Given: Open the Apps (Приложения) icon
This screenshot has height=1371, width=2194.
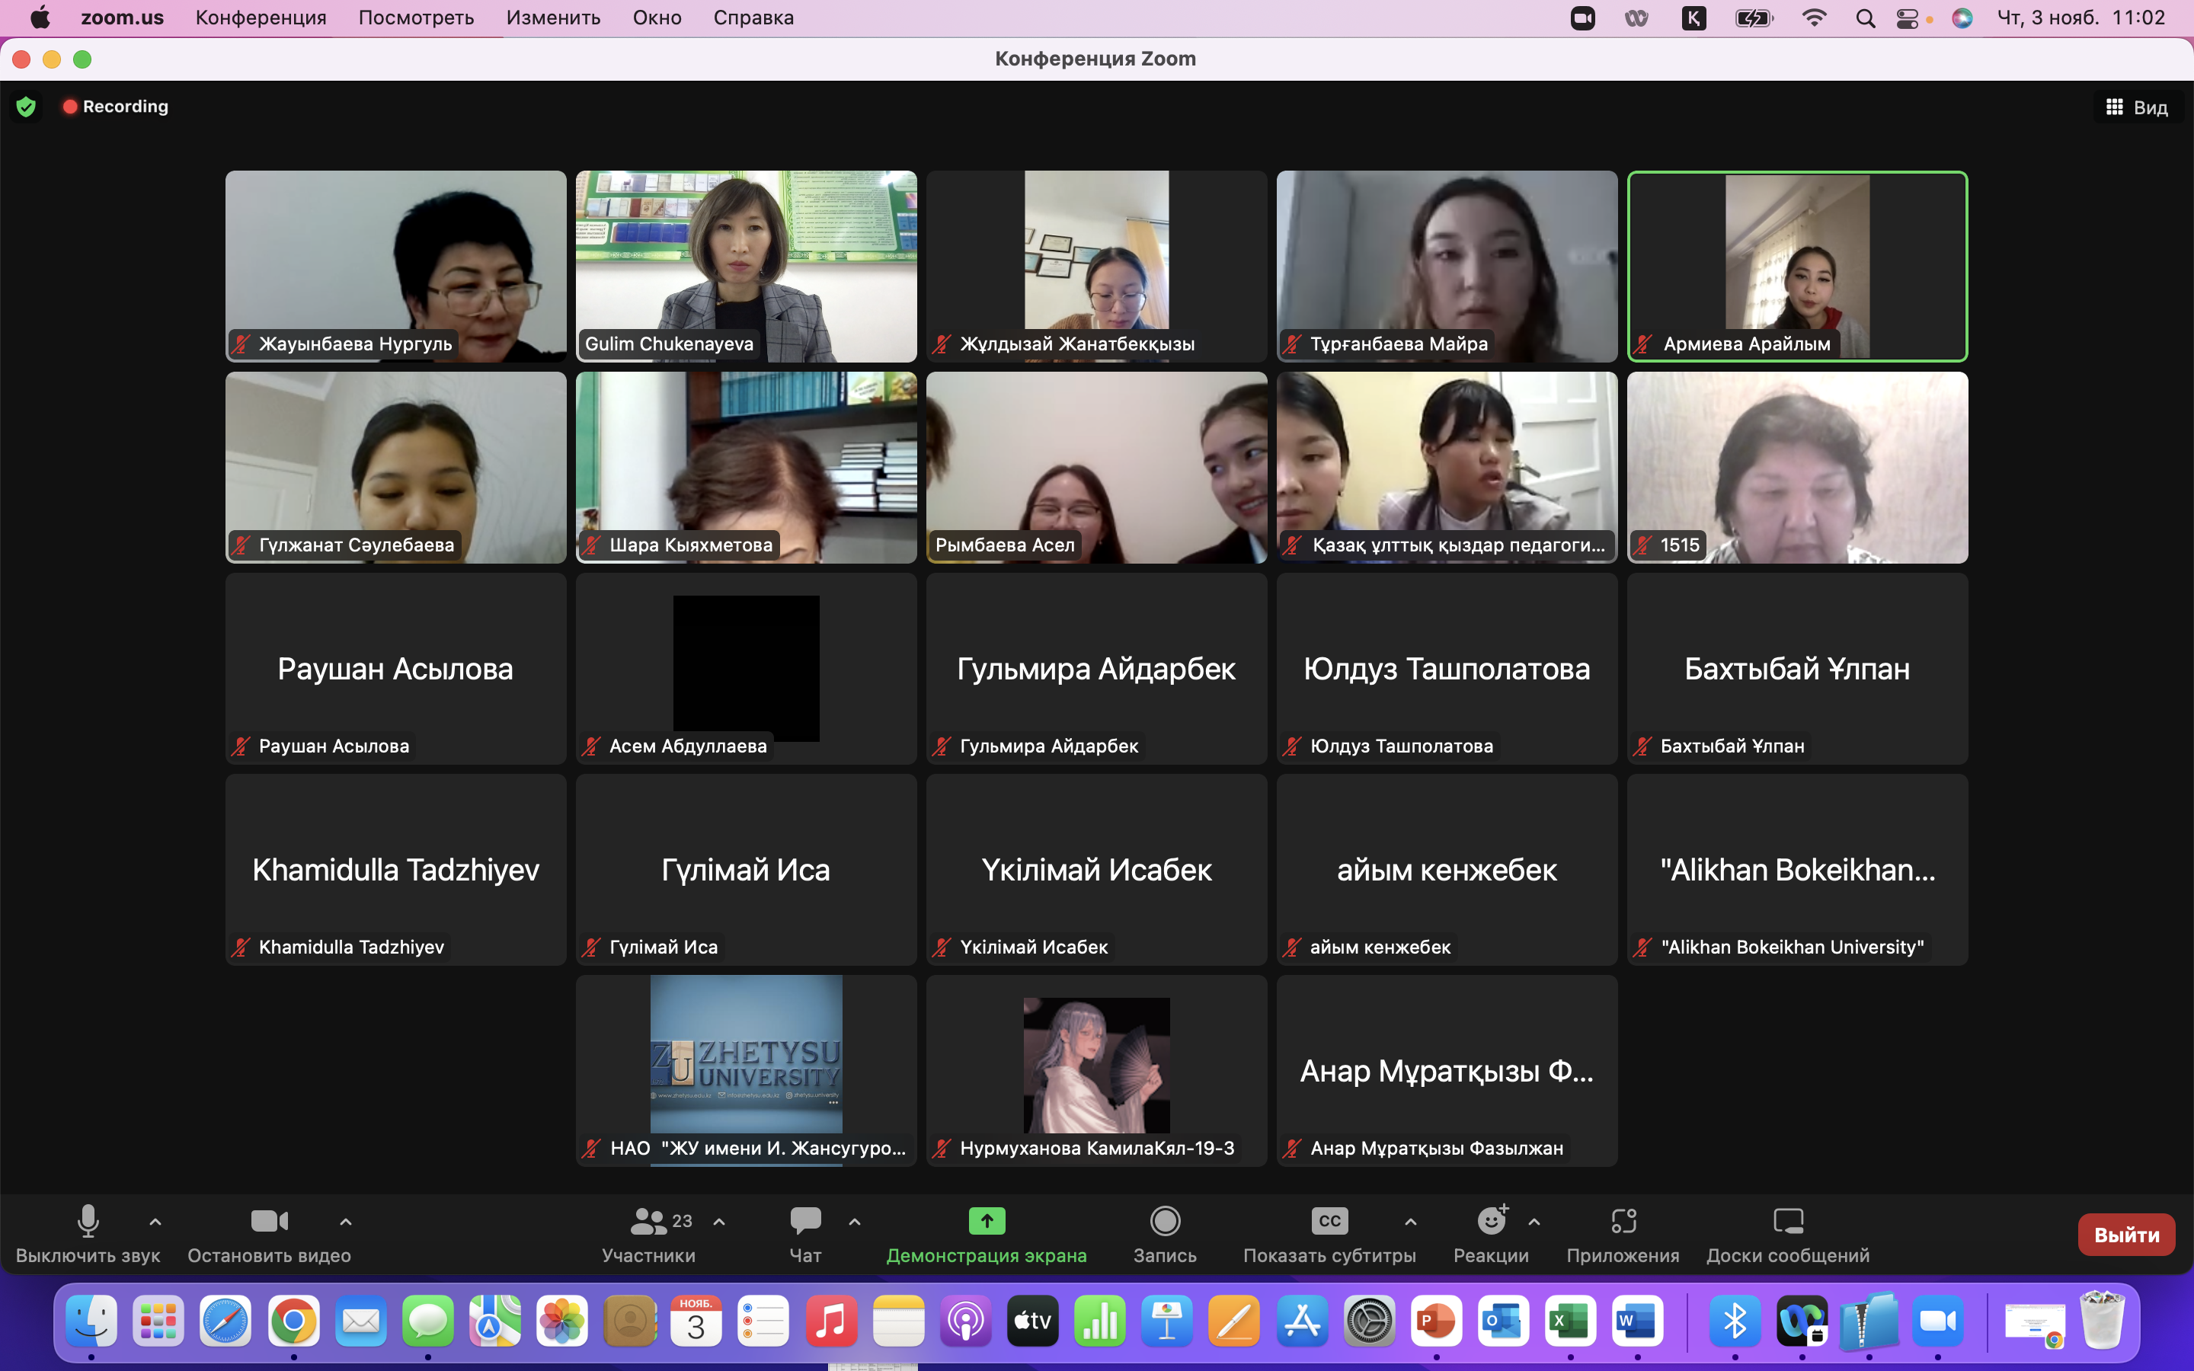Looking at the screenshot, I should click(1623, 1222).
